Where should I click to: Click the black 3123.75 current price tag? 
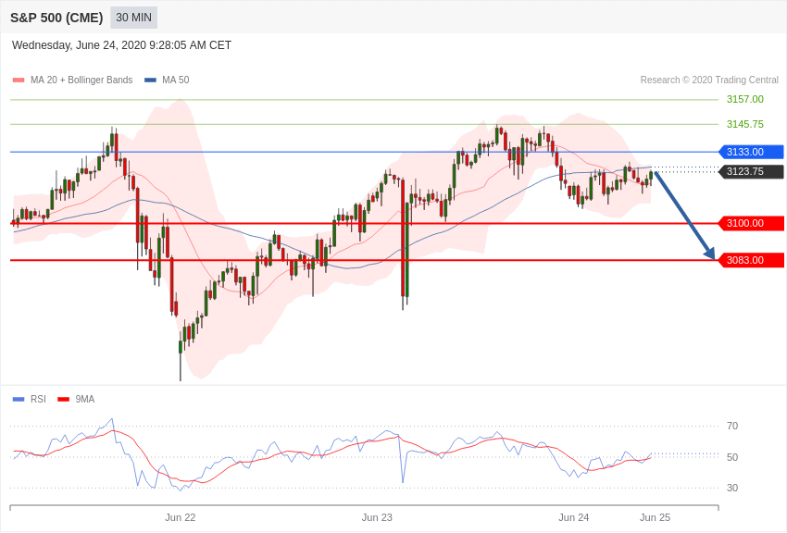752,171
